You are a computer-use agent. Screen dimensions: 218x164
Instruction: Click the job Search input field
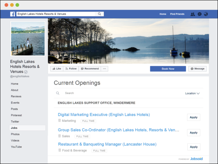click(102, 93)
